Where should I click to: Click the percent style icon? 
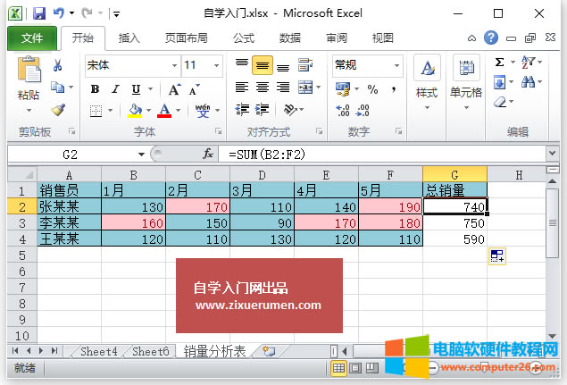[x=372, y=88]
